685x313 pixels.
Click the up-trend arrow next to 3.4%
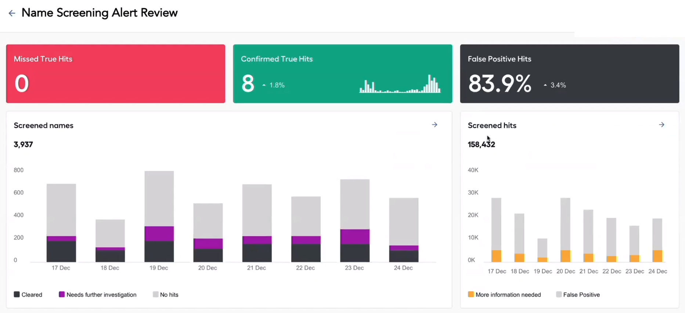coord(545,85)
